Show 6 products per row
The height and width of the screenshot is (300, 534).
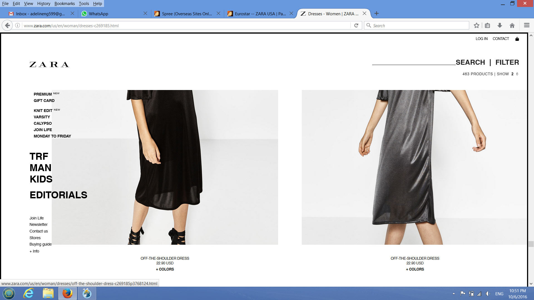click(517, 74)
